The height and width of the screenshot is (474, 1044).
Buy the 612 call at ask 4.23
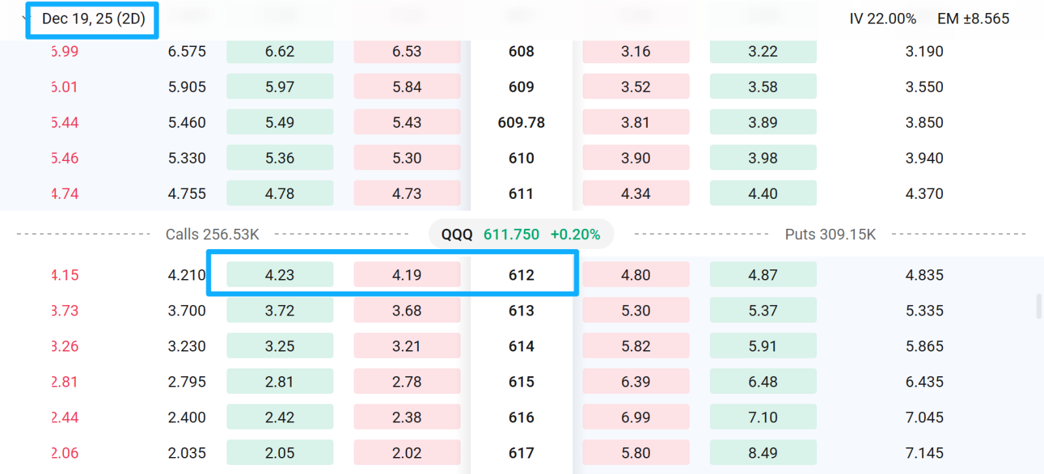coord(280,275)
